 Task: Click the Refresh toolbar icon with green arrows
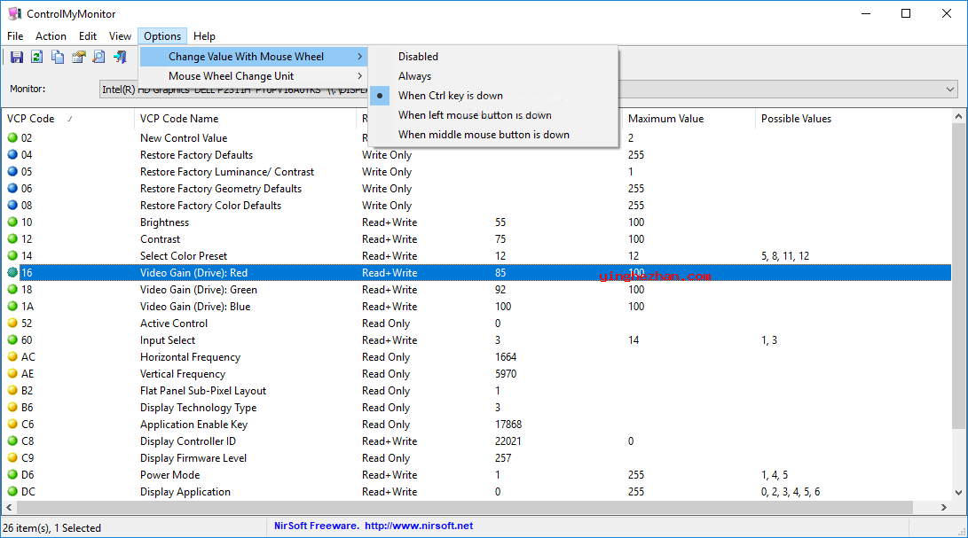pyautogui.click(x=37, y=58)
